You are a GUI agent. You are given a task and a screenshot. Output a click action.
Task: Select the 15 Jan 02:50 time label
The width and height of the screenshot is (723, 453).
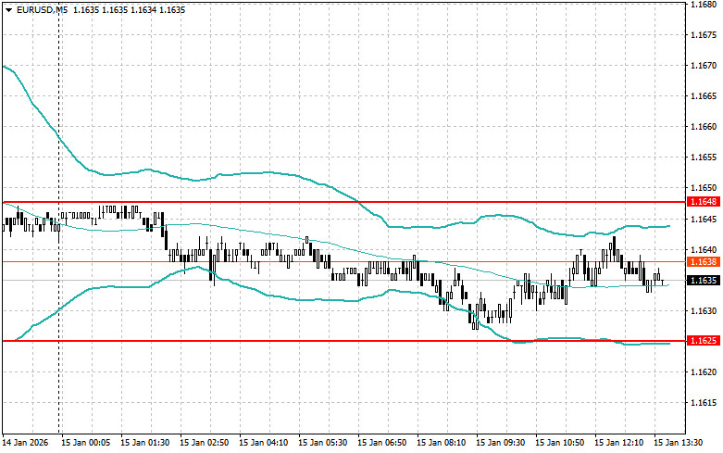coord(205,443)
